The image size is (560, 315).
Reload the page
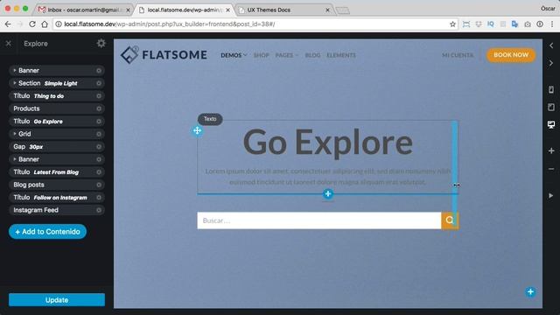pyautogui.click(x=32, y=24)
